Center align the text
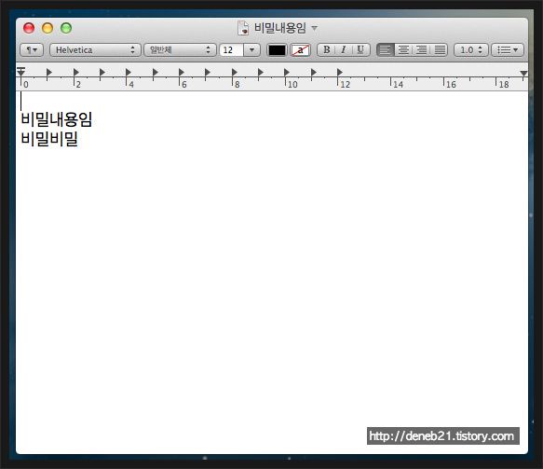The height and width of the screenshot is (469, 543). [x=403, y=50]
